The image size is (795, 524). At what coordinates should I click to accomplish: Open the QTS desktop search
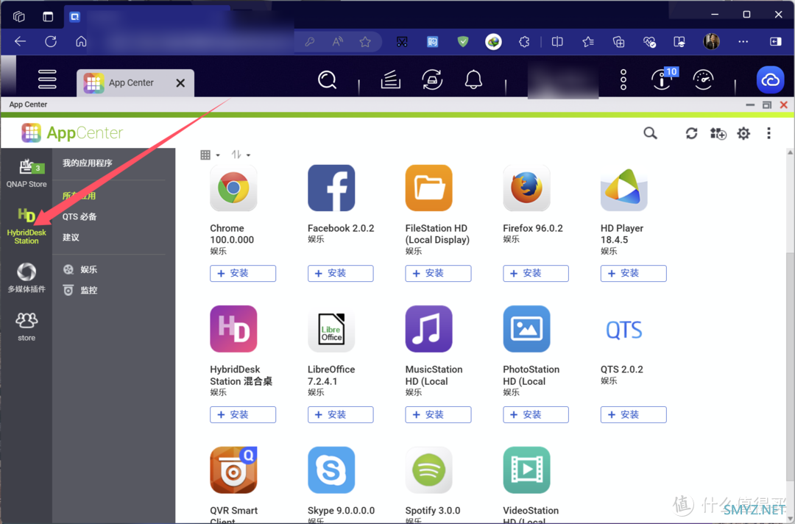[x=327, y=79]
